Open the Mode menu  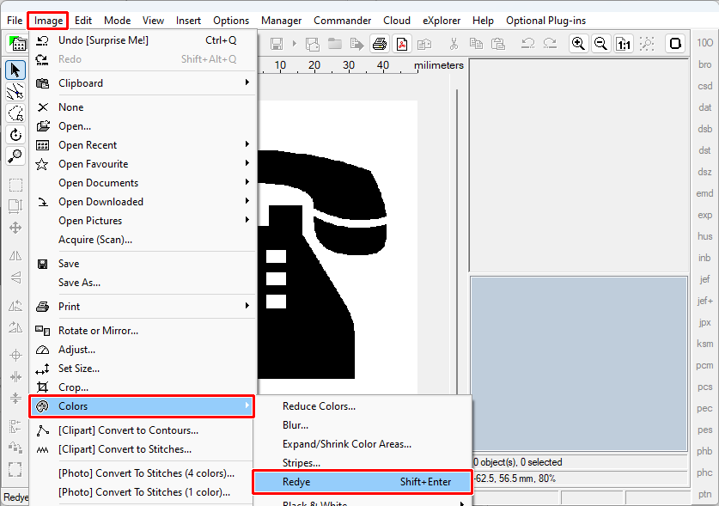point(118,21)
